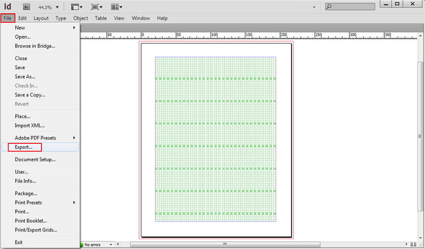Select Document Setup menu entry
This screenshot has height=249, width=425.
pyautogui.click(x=35, y=160)
